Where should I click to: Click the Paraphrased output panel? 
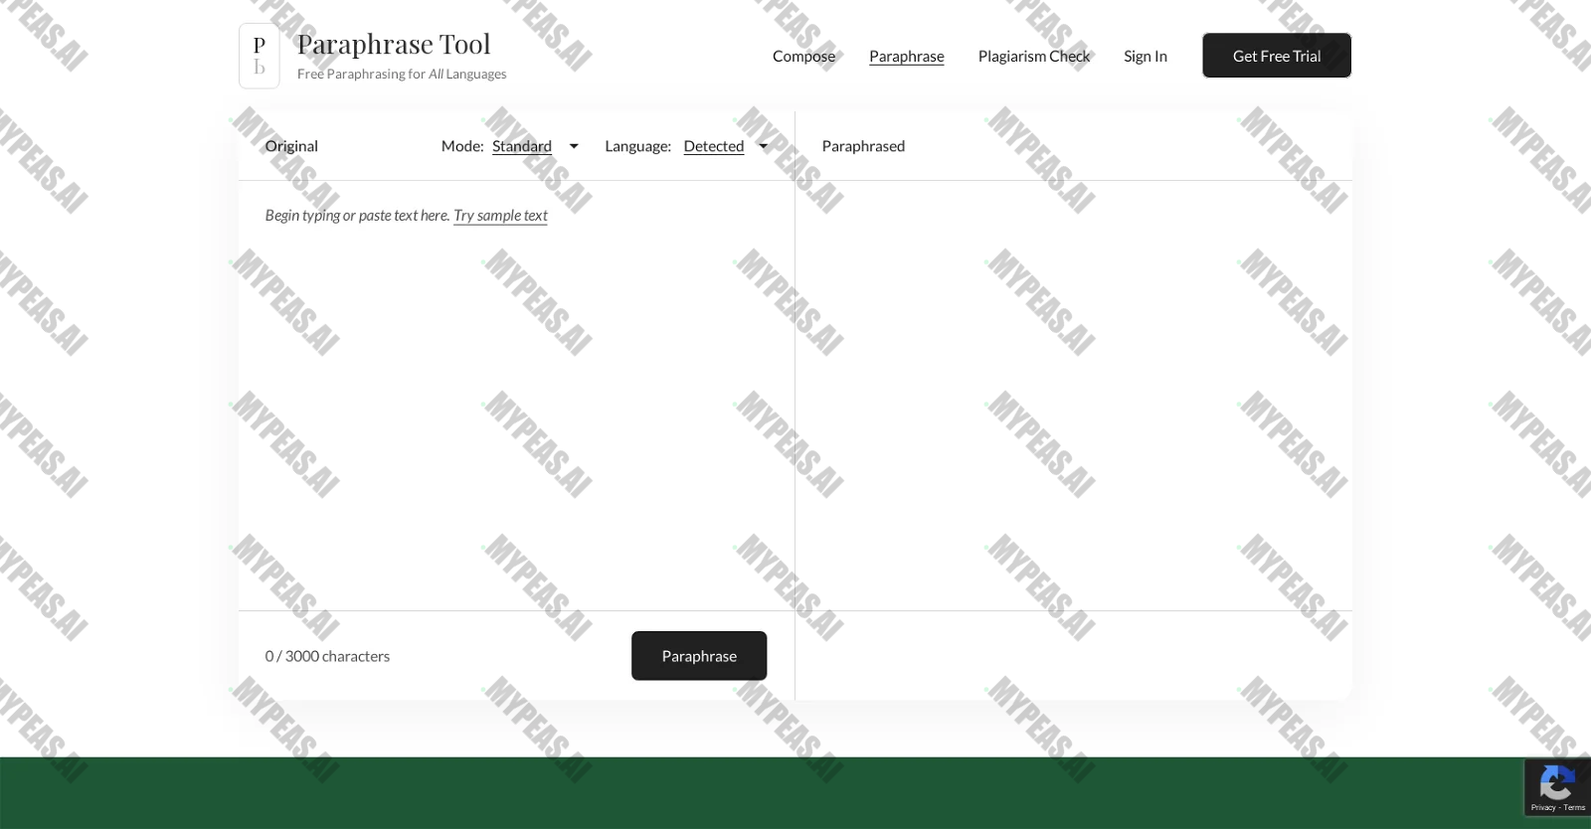[x=1074, y=395]
